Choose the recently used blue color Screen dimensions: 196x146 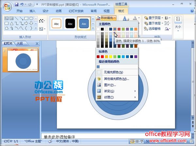98,67
